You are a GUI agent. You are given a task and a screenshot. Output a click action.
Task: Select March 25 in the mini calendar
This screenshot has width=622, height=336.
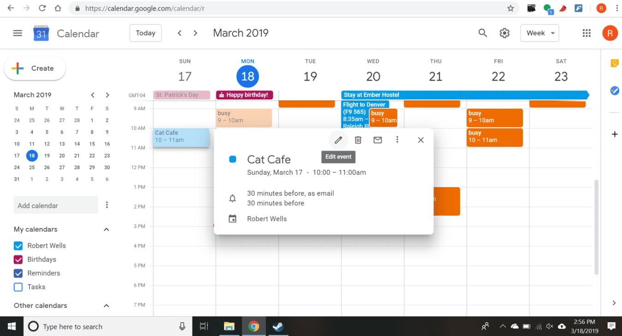pos(32,167)
